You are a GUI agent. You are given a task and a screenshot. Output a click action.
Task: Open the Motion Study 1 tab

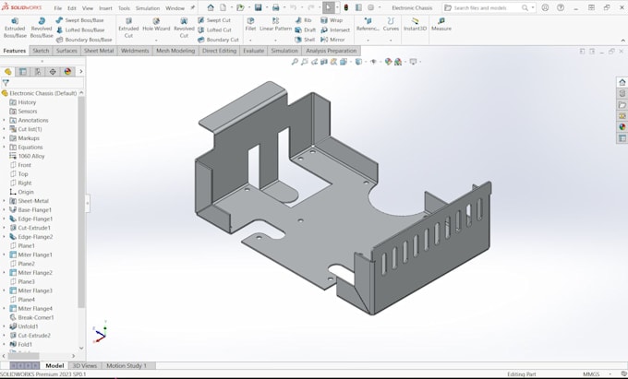pos(127,366)
